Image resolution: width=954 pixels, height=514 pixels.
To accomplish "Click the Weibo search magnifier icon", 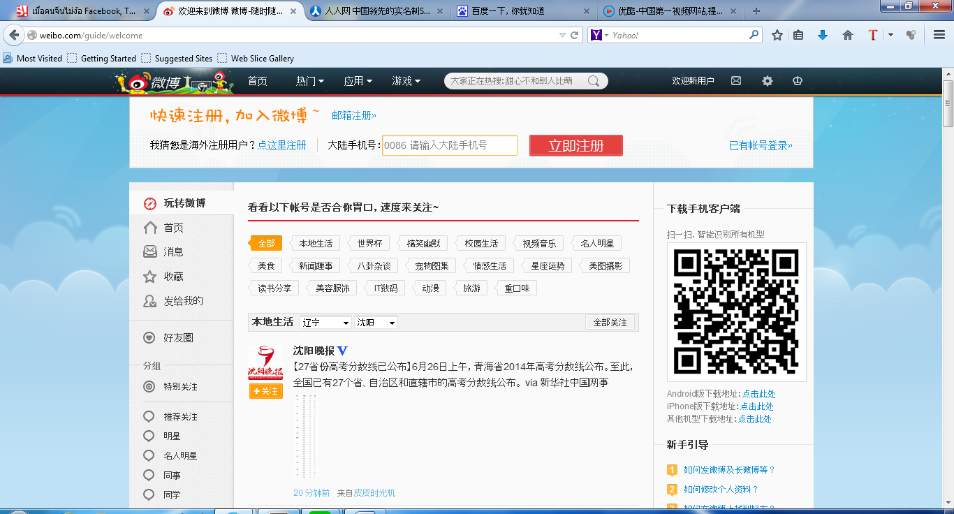I will 594,81.
